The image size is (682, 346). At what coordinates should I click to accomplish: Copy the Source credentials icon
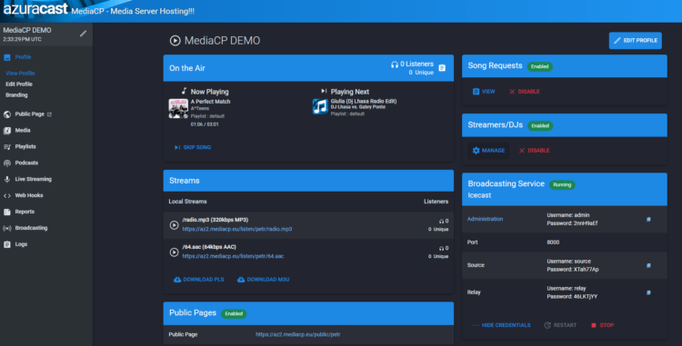pos(648,265)
